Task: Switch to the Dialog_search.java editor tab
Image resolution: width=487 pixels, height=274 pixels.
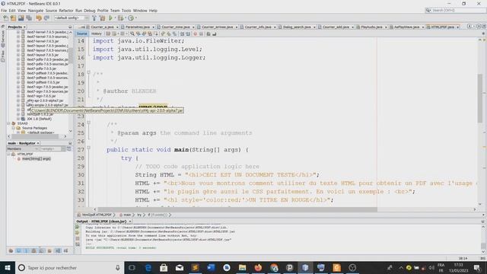Action: pyautogui.click(x=297, y=27)
